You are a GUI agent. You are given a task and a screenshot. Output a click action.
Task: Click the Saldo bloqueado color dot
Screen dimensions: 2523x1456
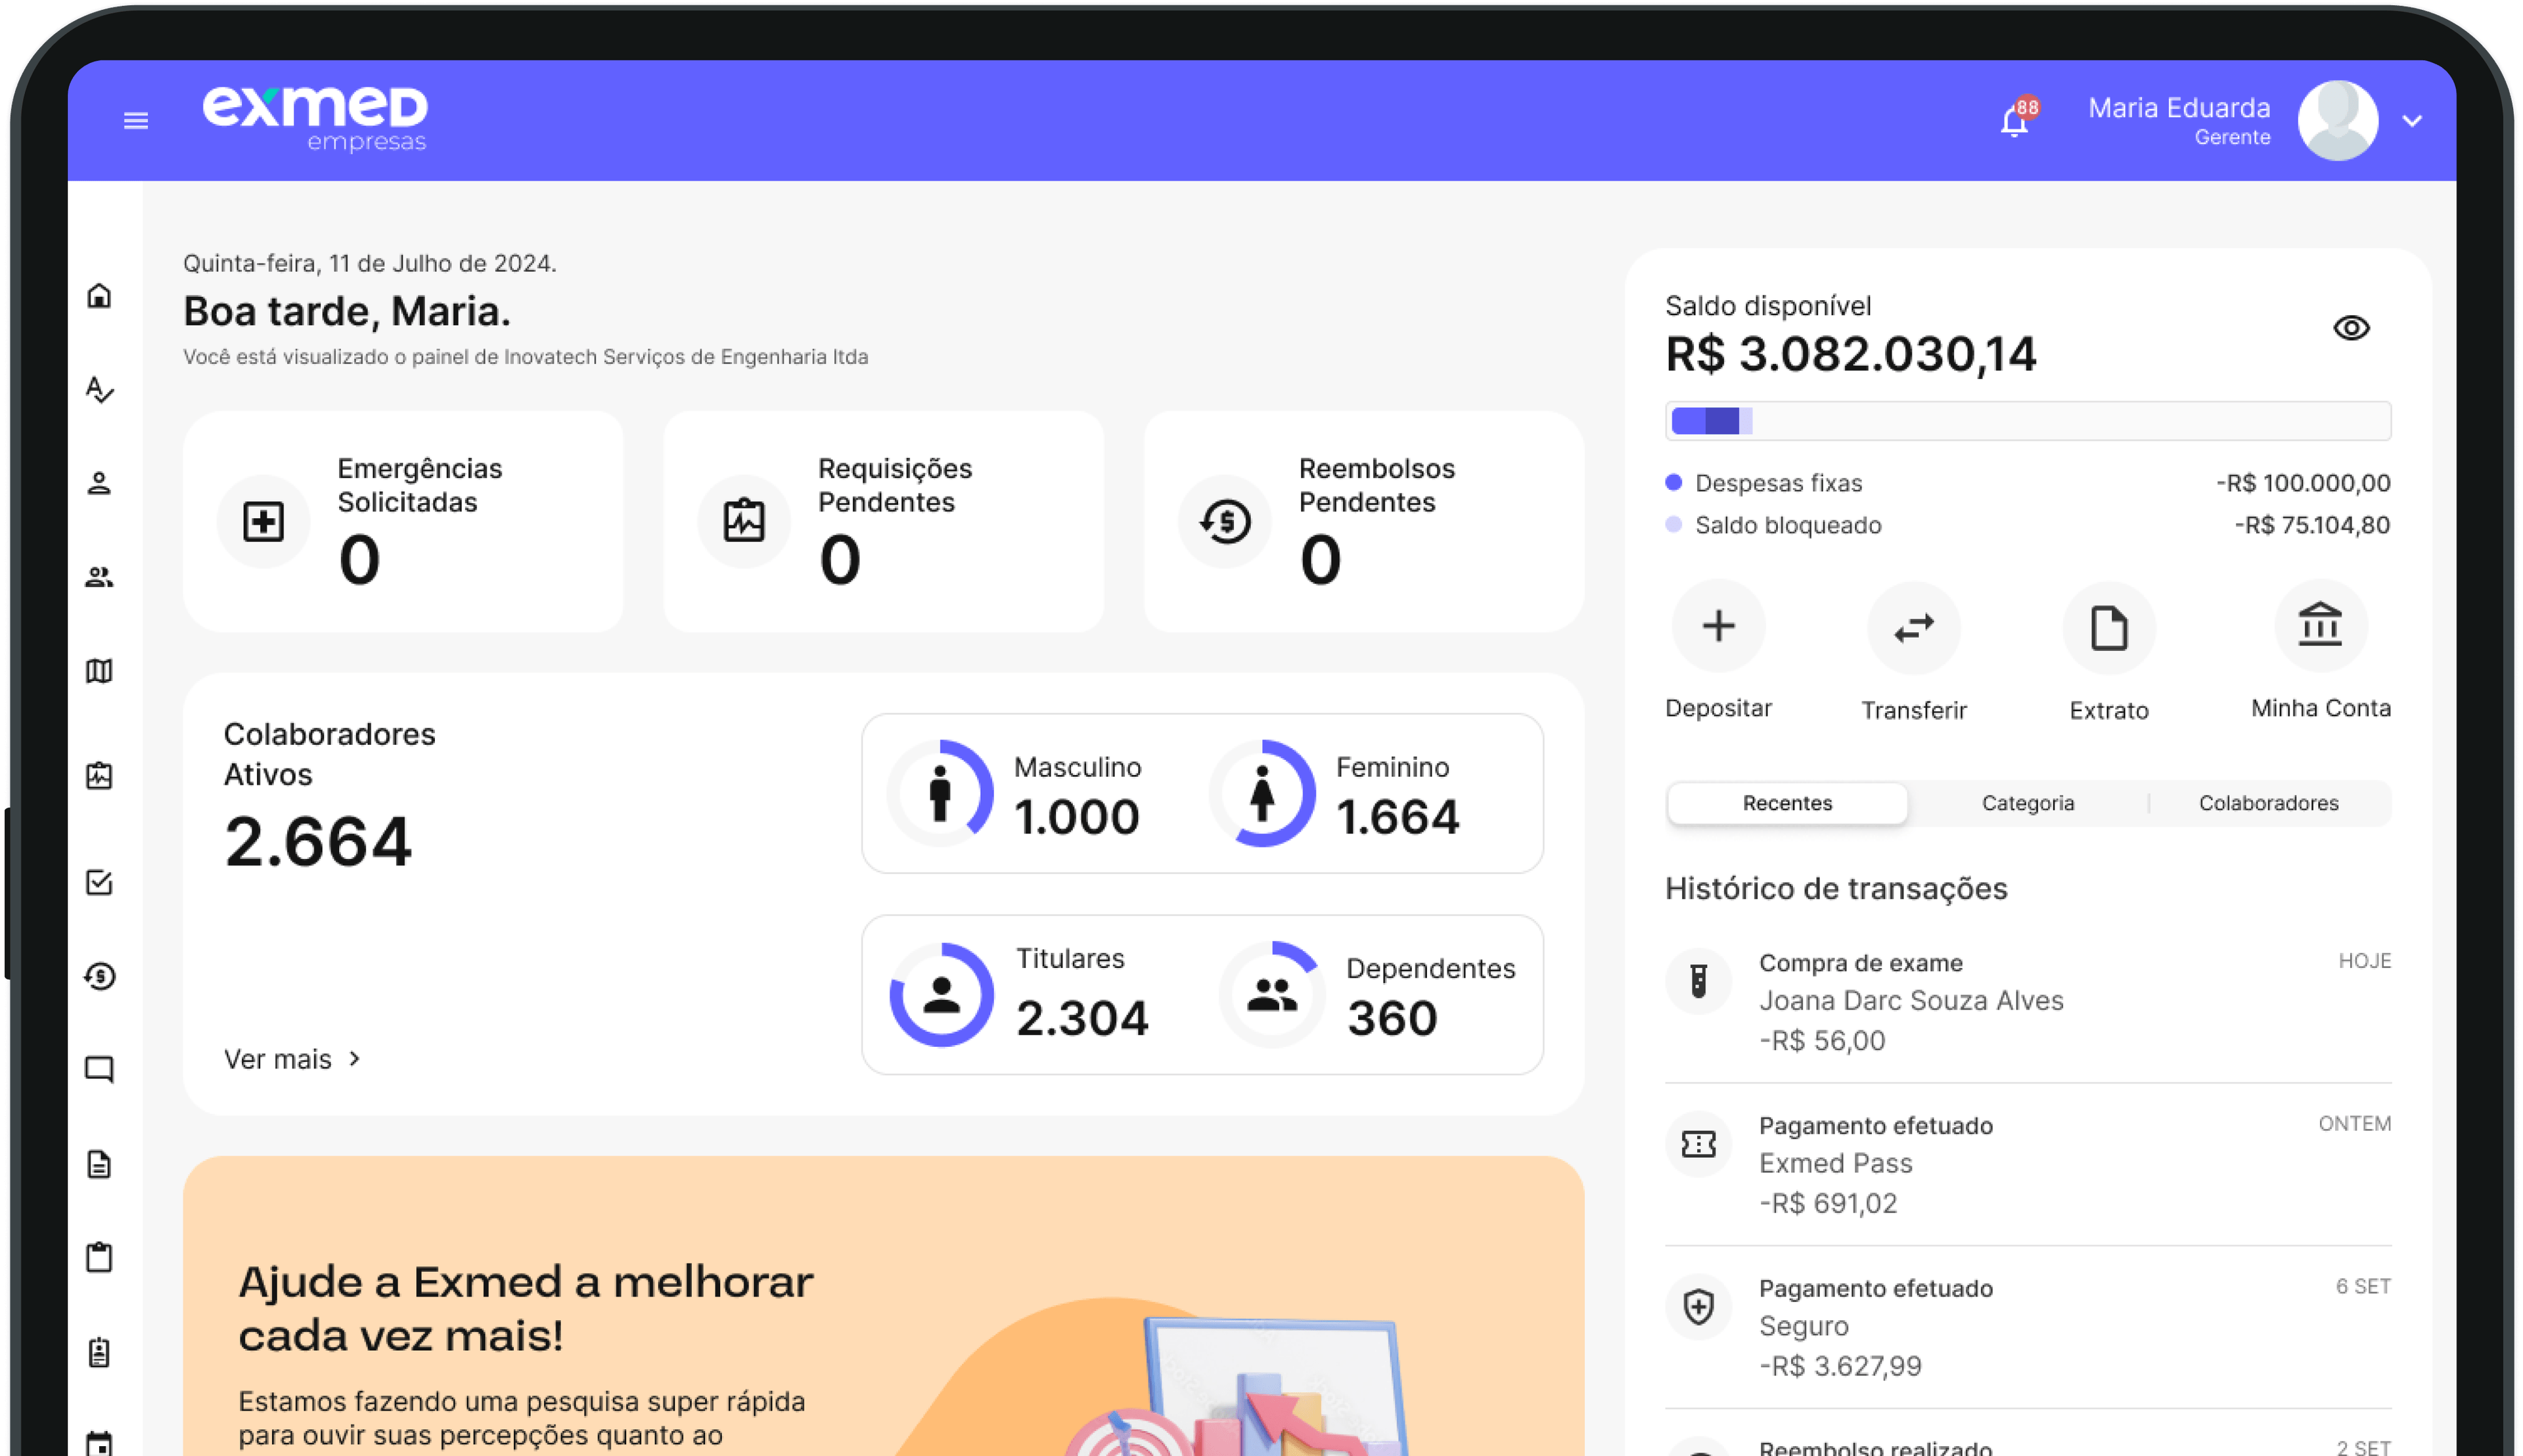click(x=1673, y=524)
